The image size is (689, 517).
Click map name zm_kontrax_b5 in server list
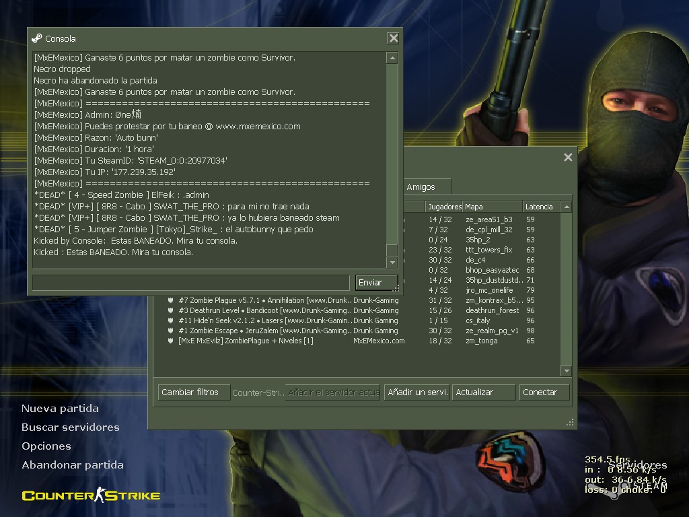point(495,300)
